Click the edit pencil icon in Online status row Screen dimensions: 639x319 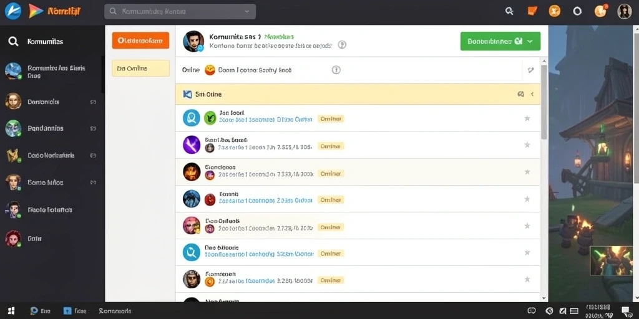click(x=530, y=70)
